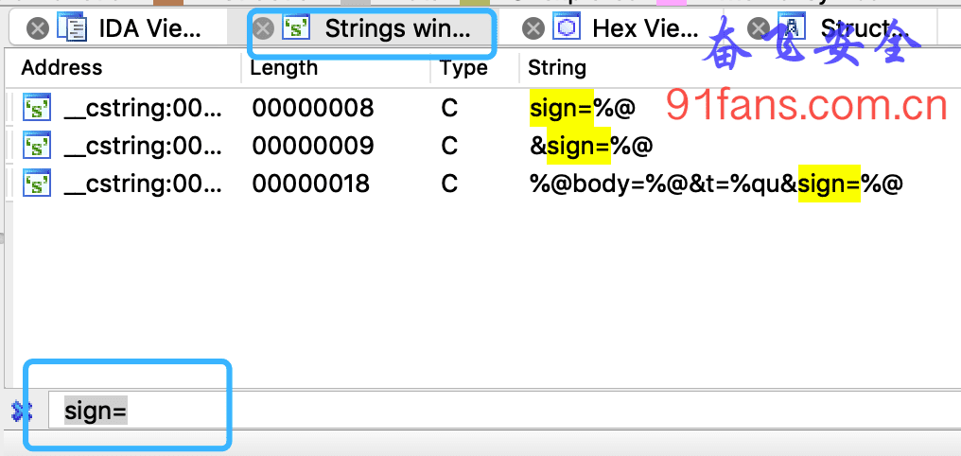Select string '%@body=%@&t=%qu&sign=%@'

point(716,184)
